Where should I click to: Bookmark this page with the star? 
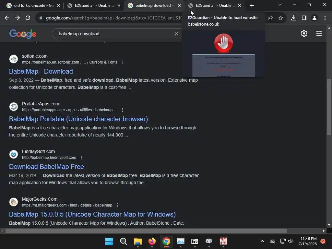281,18
